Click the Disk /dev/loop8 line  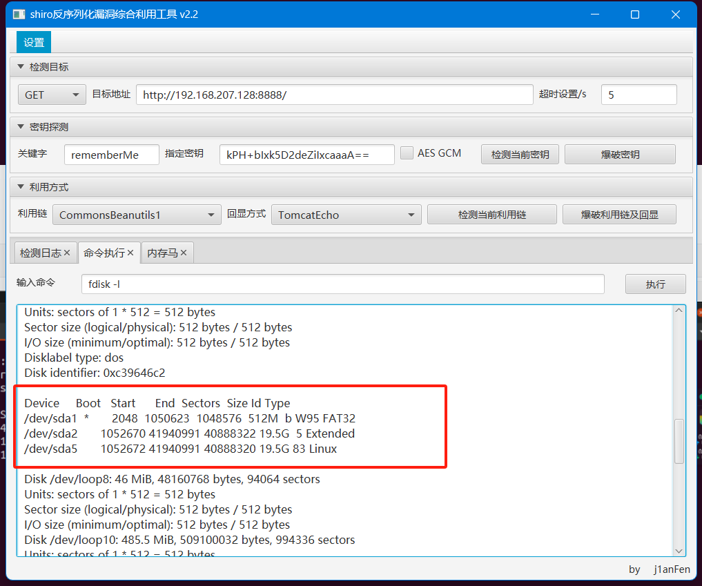click(172, 479)
